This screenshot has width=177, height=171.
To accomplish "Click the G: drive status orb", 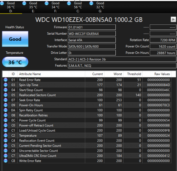I will (x=91, y=3).
